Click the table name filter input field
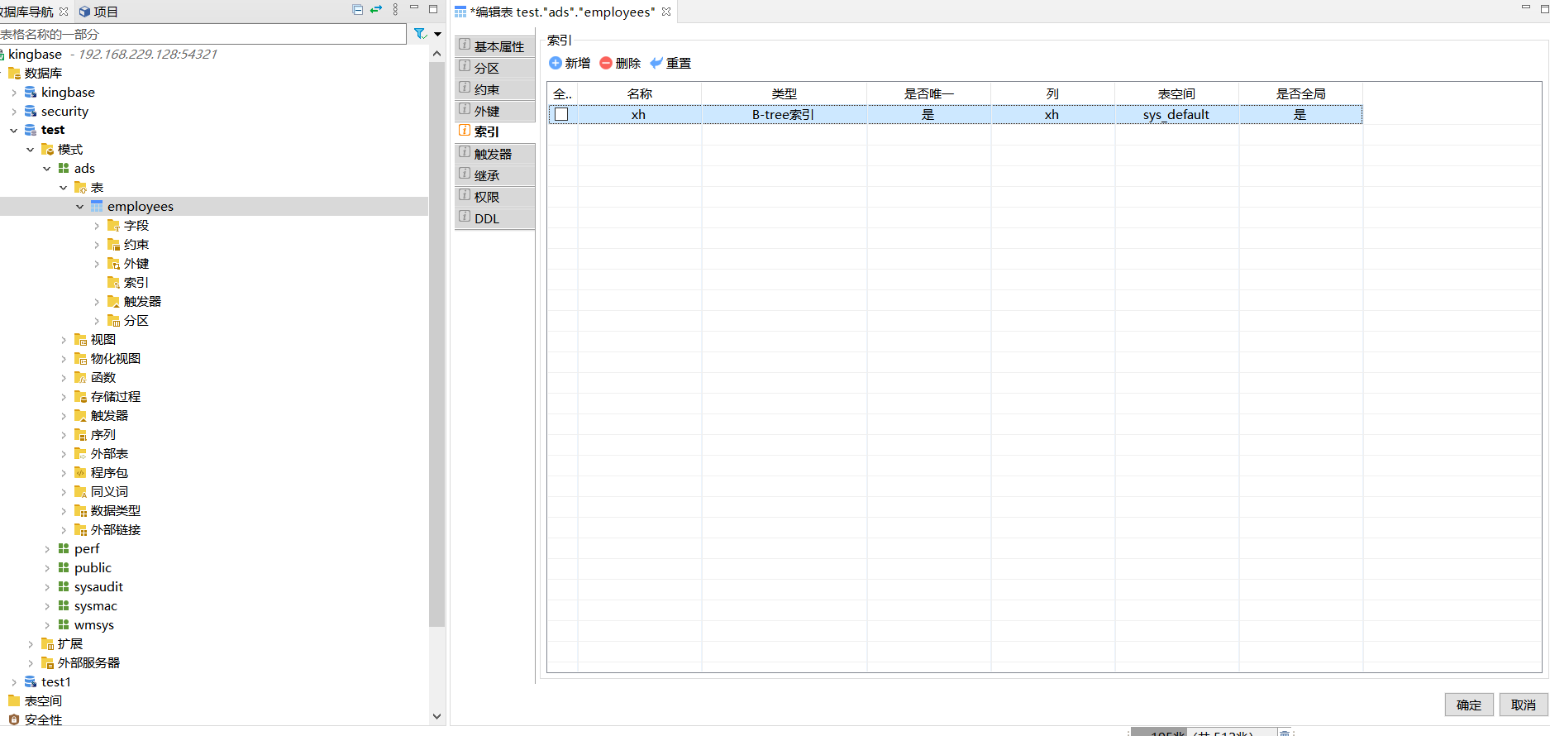The height and width of the screenshot is (736, 1550). coord(203,34)
